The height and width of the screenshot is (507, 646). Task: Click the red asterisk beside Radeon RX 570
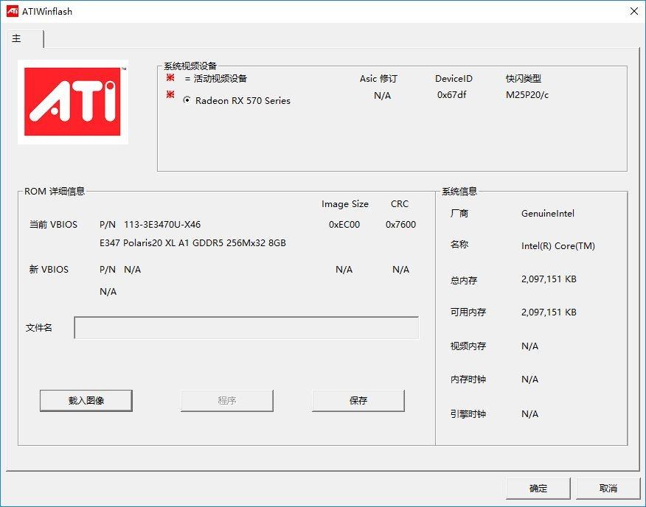170,95
